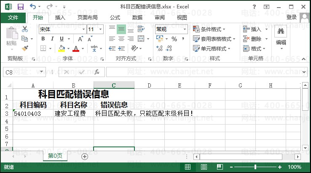
Task: Expand the 套用表格格式 dropdown
Action: [234, 39]
